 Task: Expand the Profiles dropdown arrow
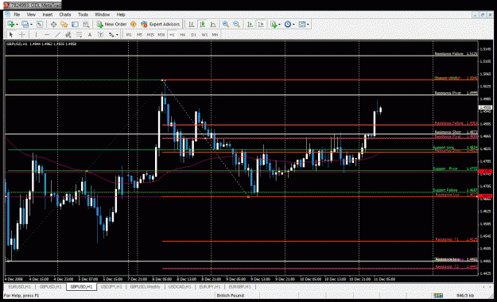31,25
